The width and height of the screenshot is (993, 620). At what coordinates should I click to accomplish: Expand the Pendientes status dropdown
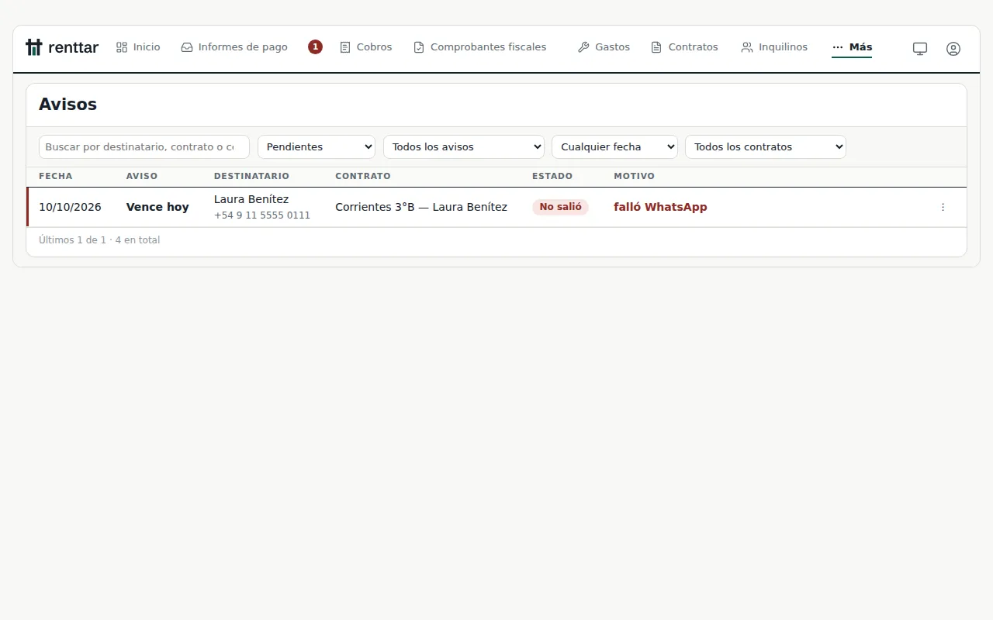[317, 146]
